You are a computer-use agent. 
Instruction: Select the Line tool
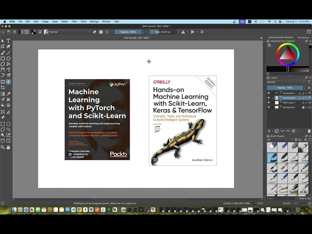click(8, 53)
